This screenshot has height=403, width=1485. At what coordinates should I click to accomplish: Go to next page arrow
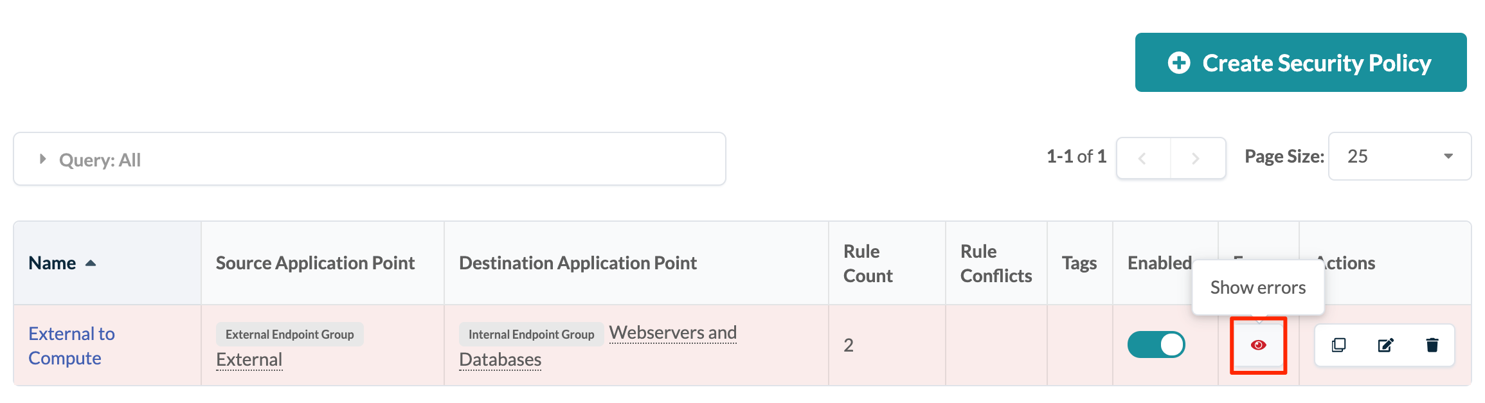tap(1196, 158)
